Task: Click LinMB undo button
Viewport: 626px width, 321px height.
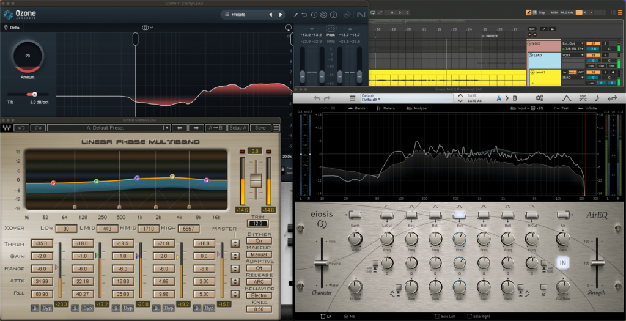Action: click(21, 128)
